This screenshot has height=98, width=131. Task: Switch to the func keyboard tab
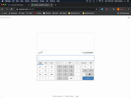click(52, 63)
